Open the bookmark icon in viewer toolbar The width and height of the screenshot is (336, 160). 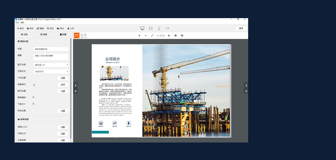(176, 36)
